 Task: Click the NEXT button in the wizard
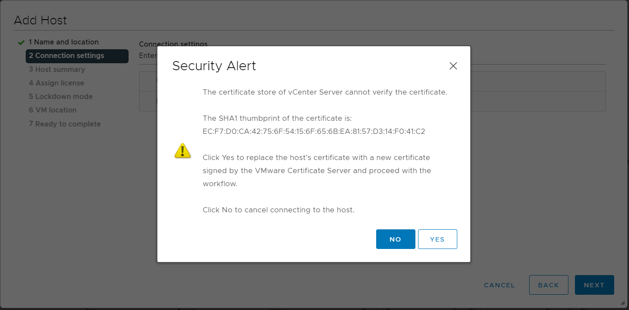(x=594, y=285)
